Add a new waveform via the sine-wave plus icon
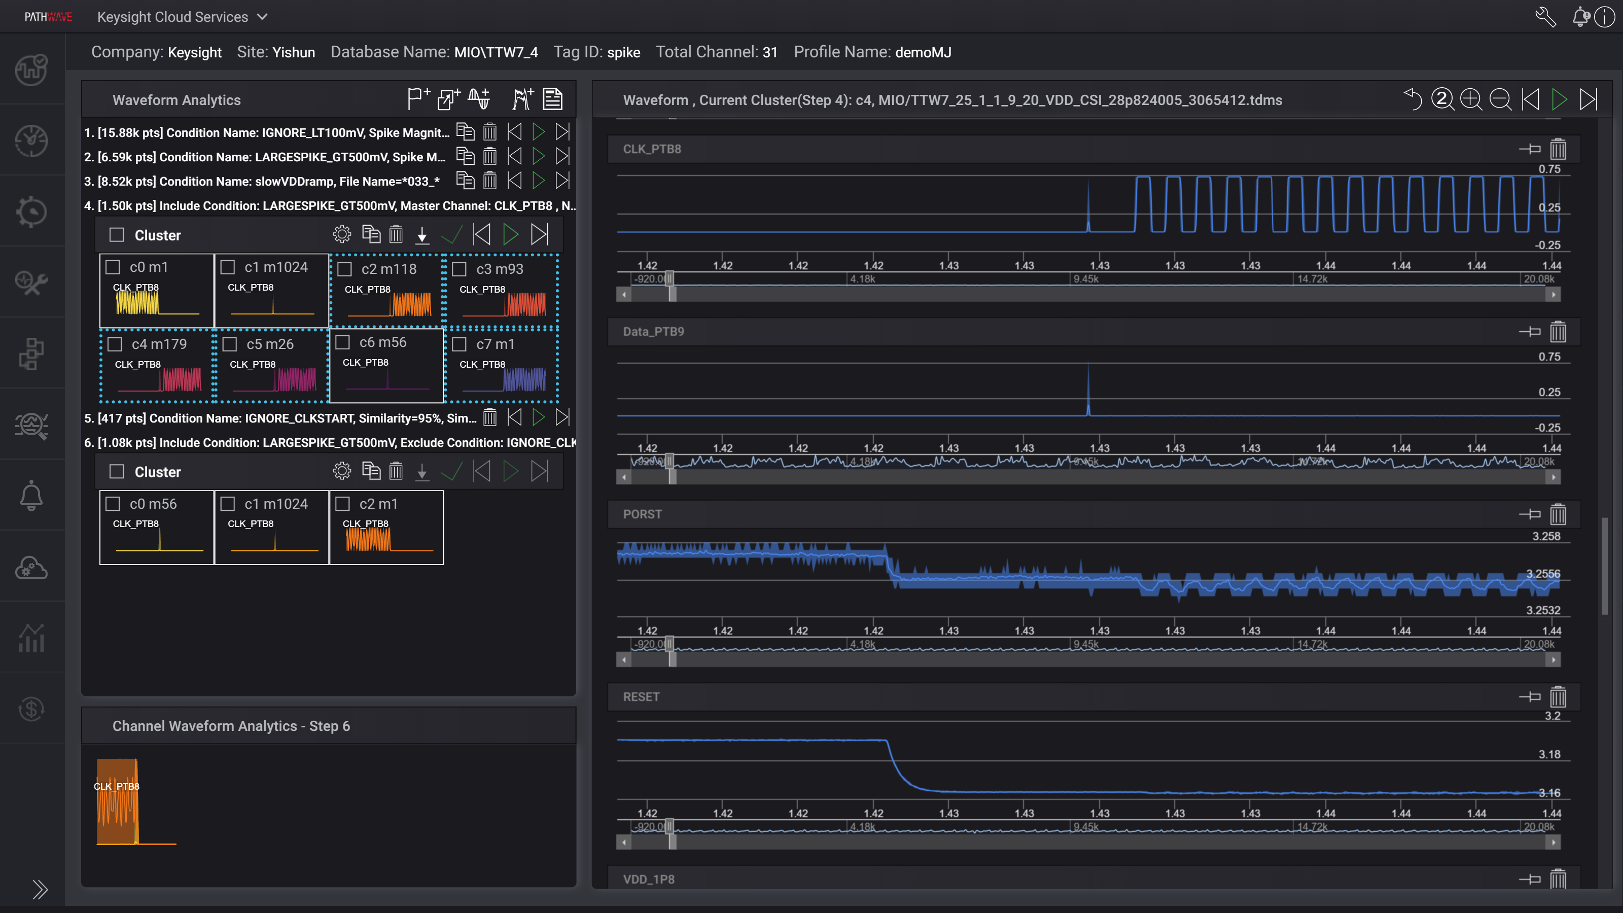Screen dimensions: 1623x913 [479, 99]
